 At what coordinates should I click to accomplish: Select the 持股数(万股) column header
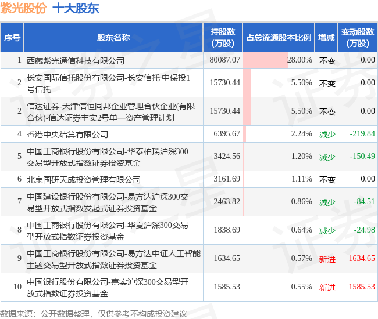(223, 38)
